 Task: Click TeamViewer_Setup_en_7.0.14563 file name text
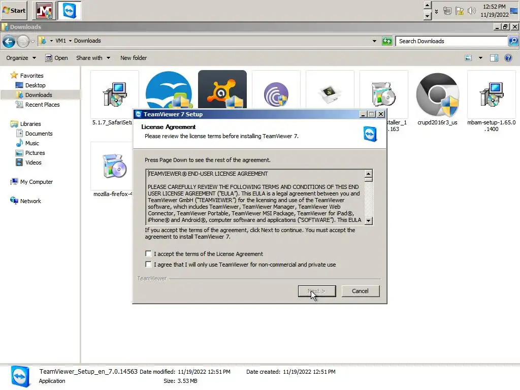88,371
